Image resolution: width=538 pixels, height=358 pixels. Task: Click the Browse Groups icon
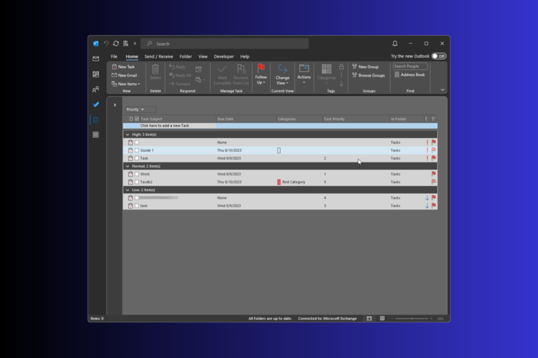coord(355,75)
